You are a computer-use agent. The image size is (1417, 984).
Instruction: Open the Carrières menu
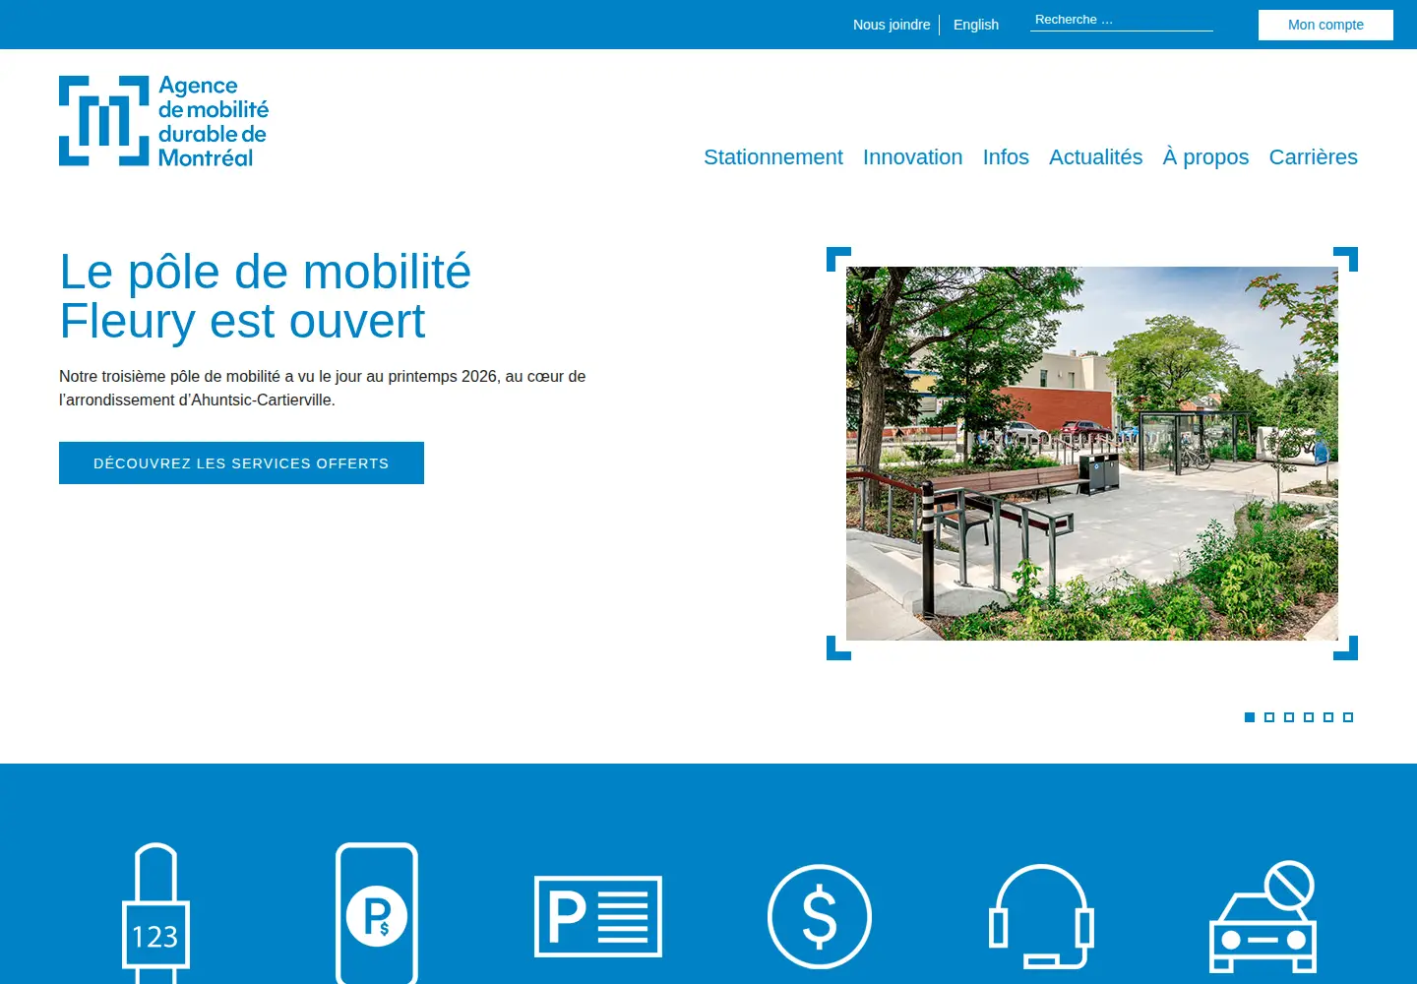(x=1314, y=157)
